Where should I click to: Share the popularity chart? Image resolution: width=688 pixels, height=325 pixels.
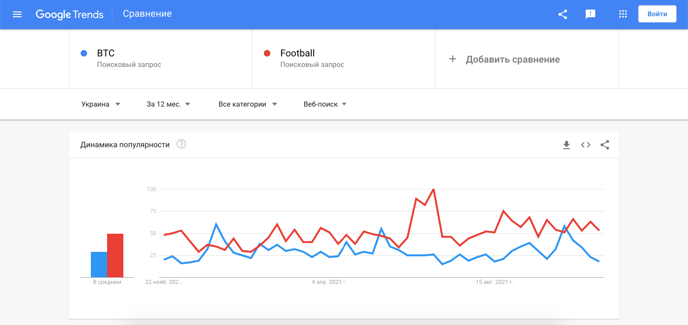tap(605, 145)
